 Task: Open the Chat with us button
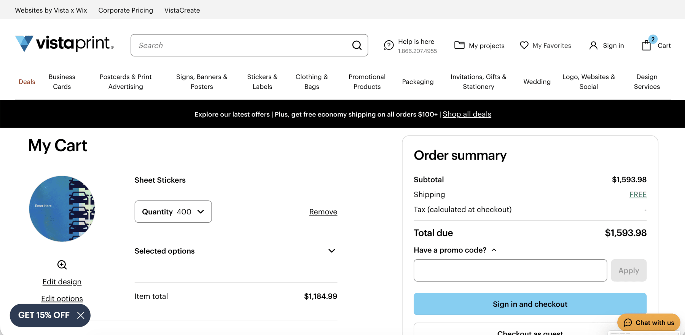[649, 323]
